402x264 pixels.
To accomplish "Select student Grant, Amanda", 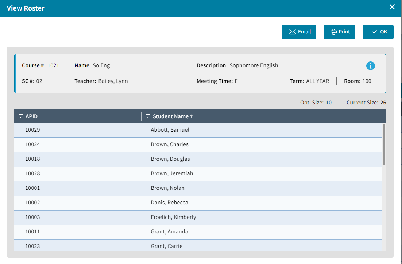I will click(170, 232).
